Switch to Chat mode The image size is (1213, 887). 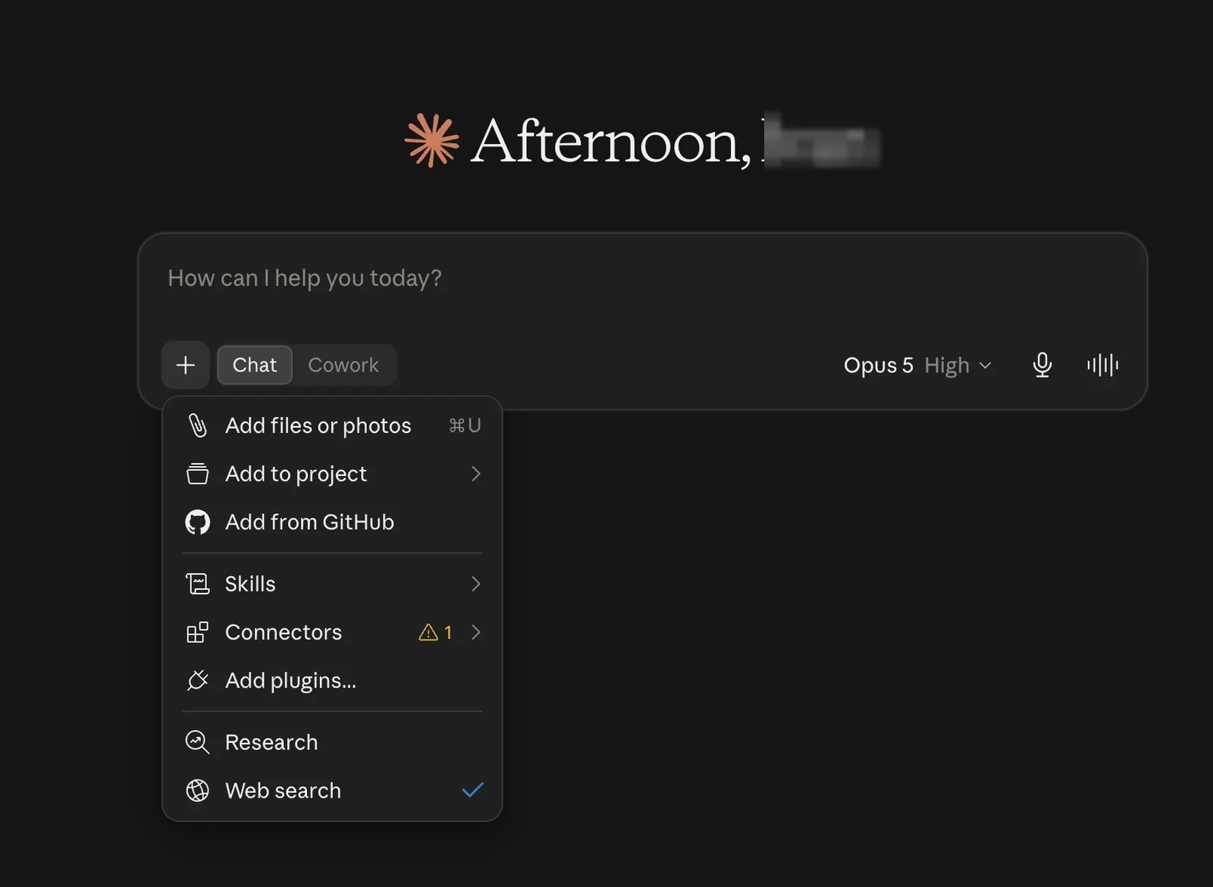(255, 365)
